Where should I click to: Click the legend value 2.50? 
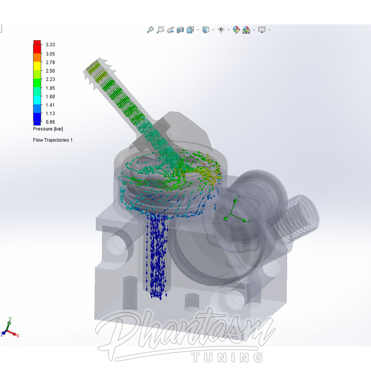point(50,71)
